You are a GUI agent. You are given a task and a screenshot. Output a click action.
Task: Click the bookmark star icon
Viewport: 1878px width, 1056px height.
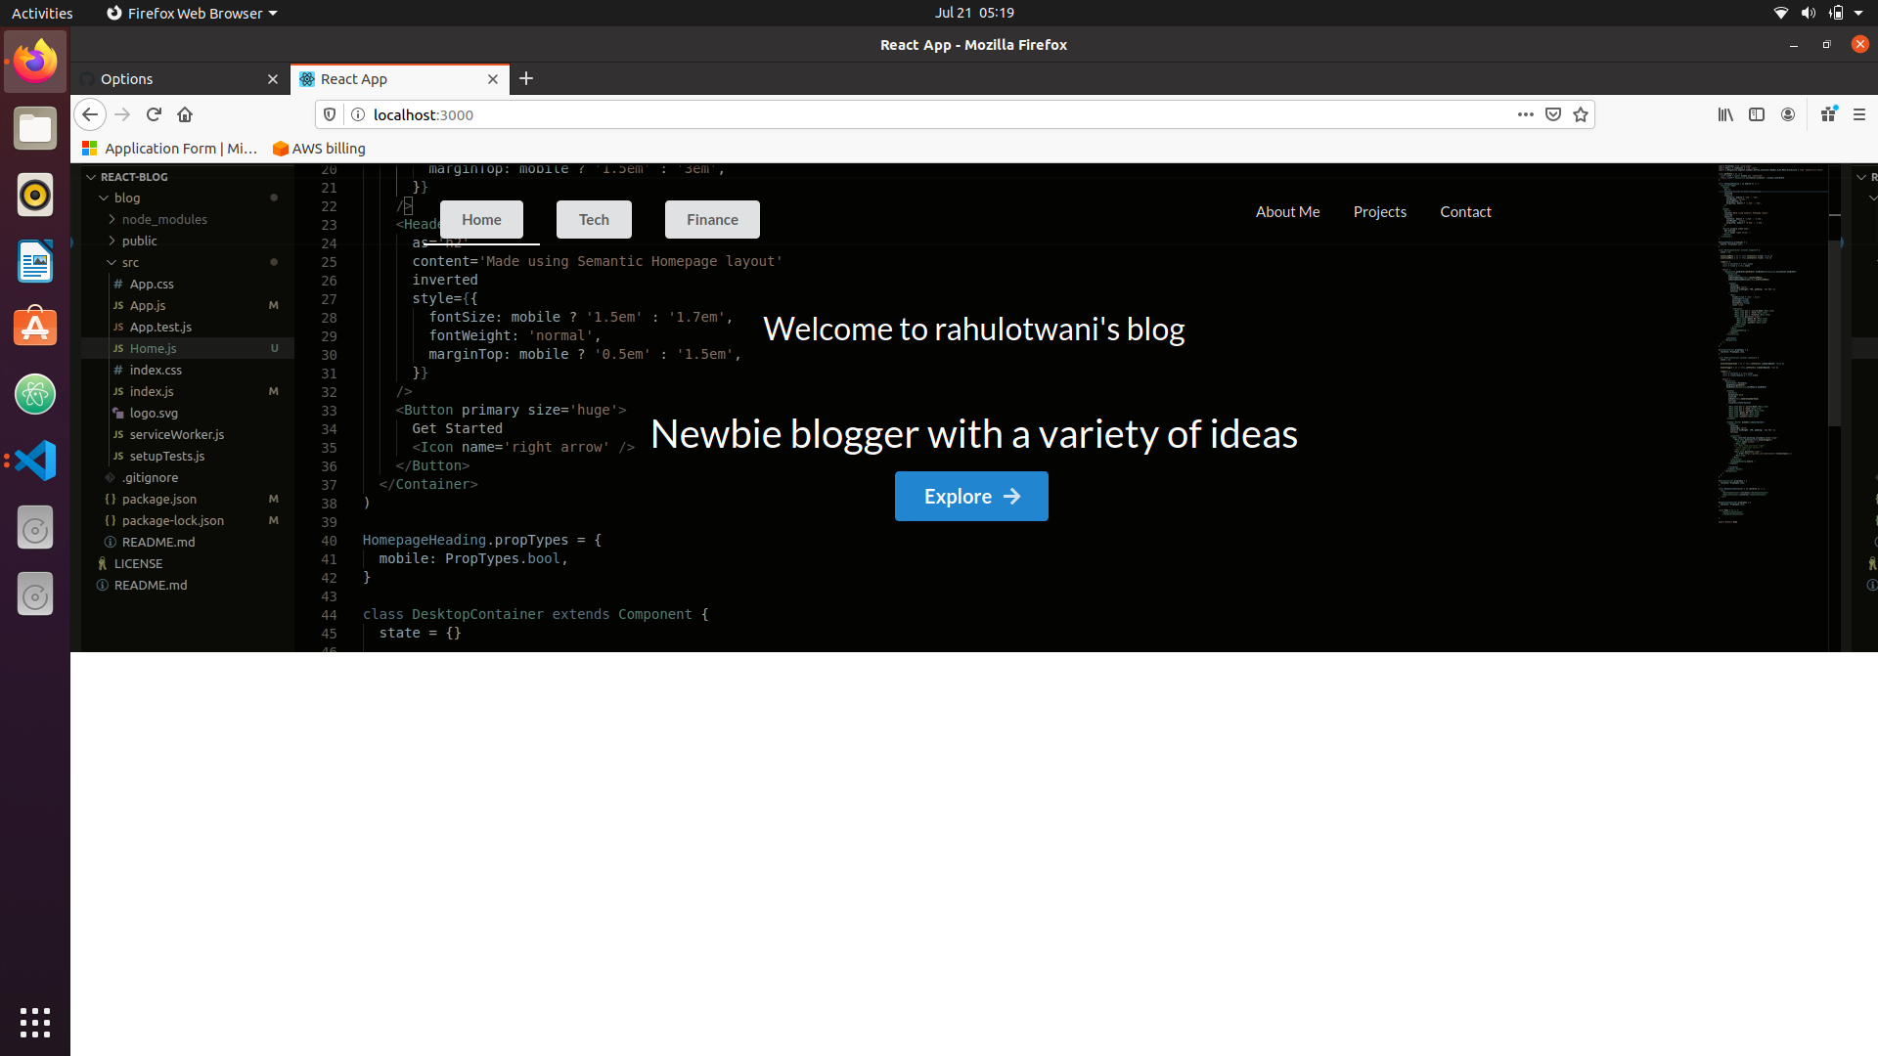coord(1581,114)
